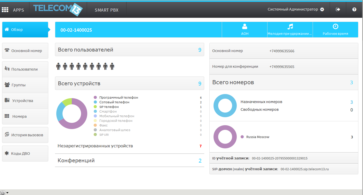This screenshot has width=363, height=195.
Task: Click the history icon beside История вызовов
Action: click(7, 134)
